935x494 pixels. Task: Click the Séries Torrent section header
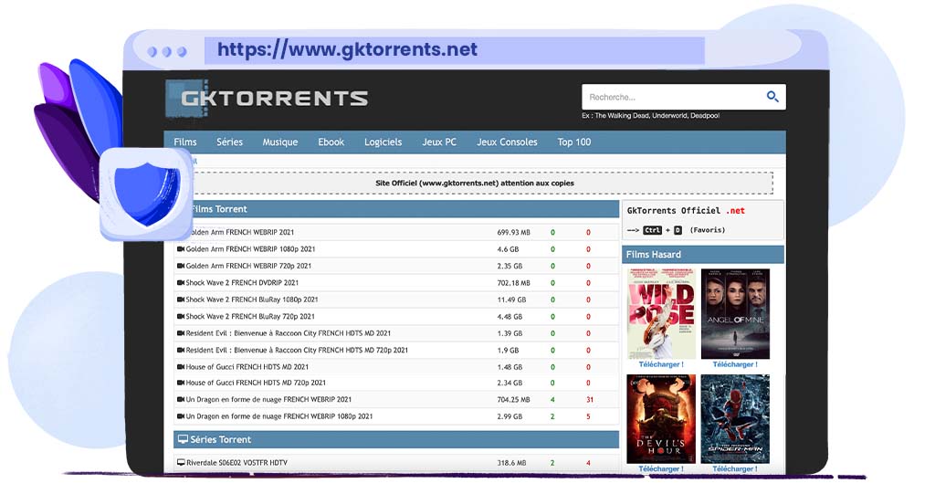coord(396,440)
